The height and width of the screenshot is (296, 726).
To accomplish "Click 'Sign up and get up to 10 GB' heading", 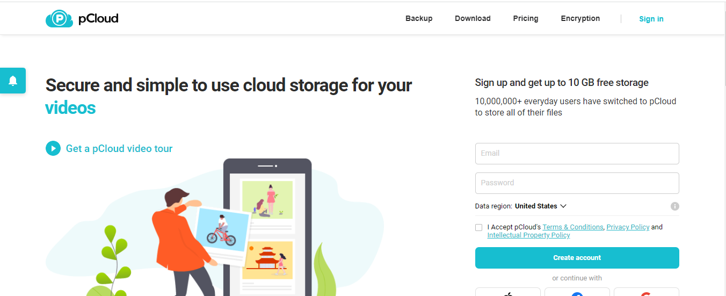I will coord(562,83).
